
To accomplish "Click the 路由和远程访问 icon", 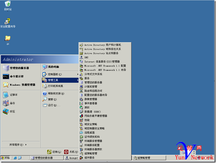I will point(81,91).
